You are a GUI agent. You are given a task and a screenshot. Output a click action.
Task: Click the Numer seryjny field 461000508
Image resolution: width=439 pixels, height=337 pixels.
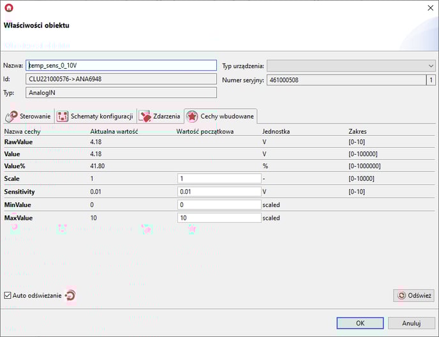pyautogui.click(x=346, y=80)
